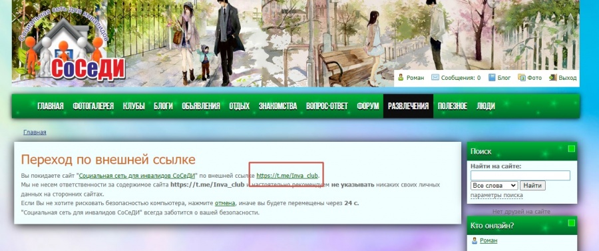The image size is (599, 251).
Task: Click the exit door icon beside Выход
Action: (553, 77)
